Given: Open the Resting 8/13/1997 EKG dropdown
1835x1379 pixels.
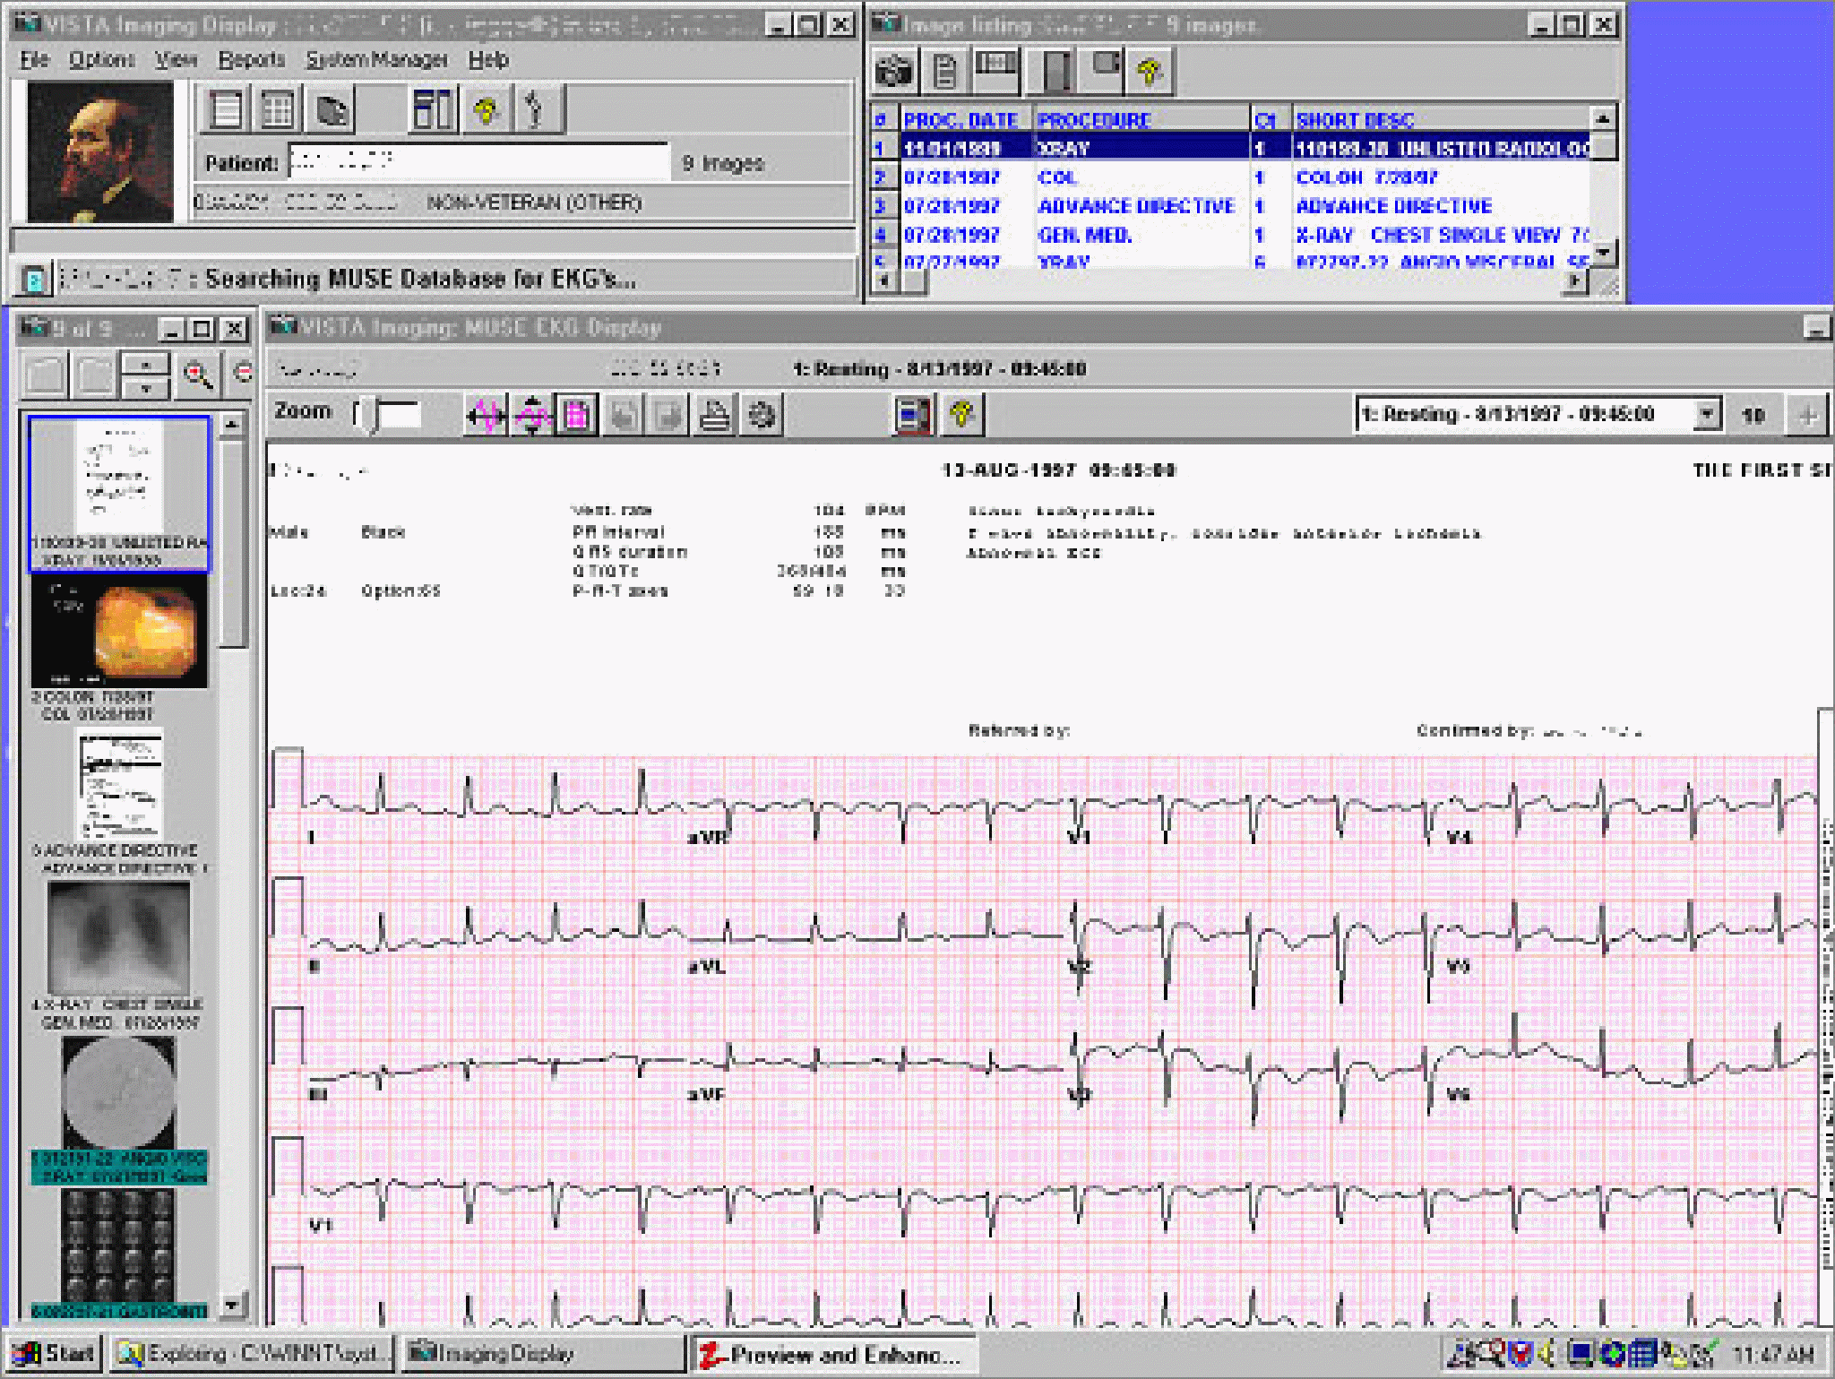Looking at the screenshot, I should (1707, 414).
